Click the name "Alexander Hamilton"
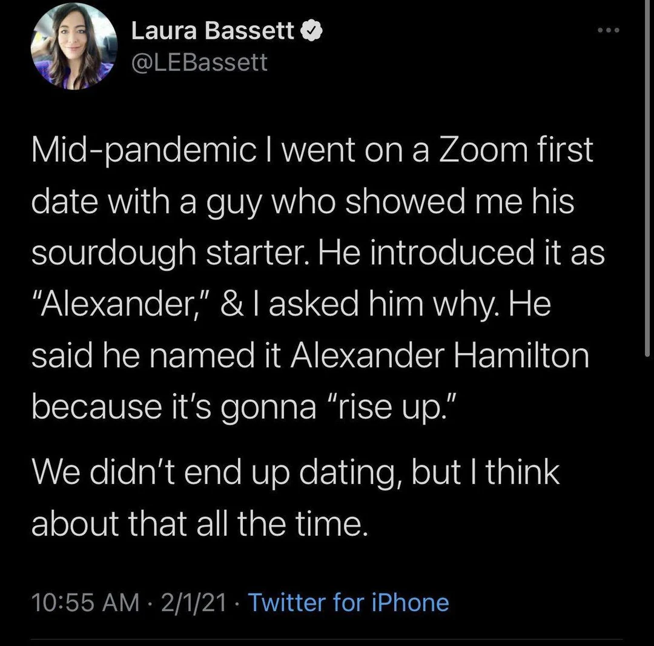Viewport: 654px width, 646px height. point(440,355)
